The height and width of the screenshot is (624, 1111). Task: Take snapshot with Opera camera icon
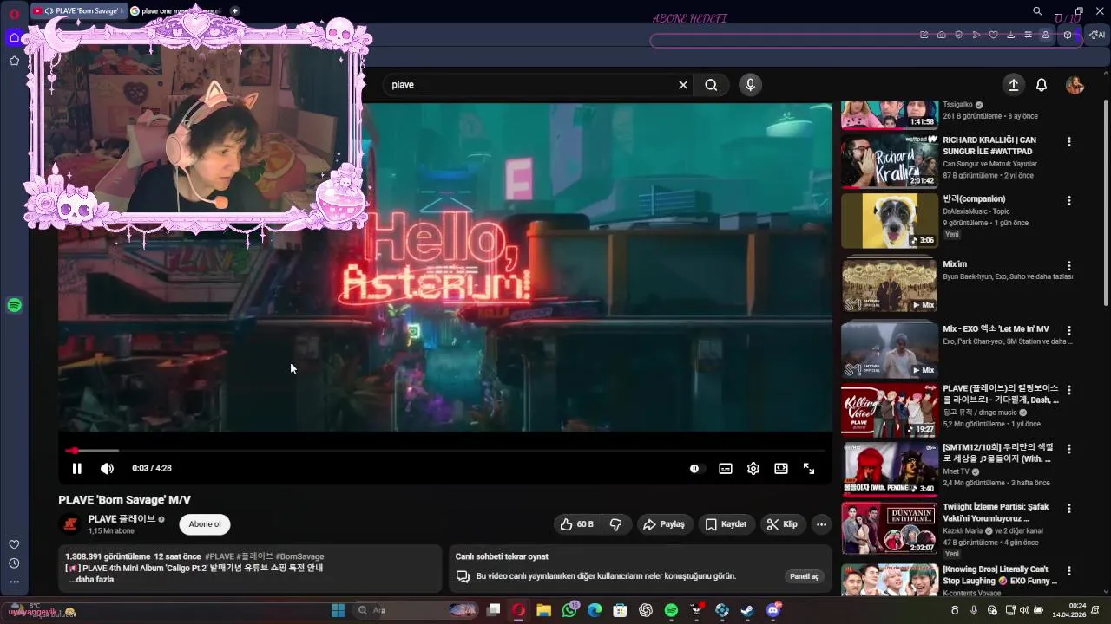click(x=942, y=35)
